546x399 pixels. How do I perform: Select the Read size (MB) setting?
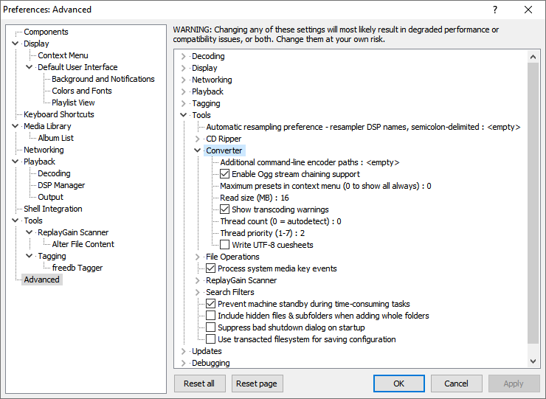(254, 198)
